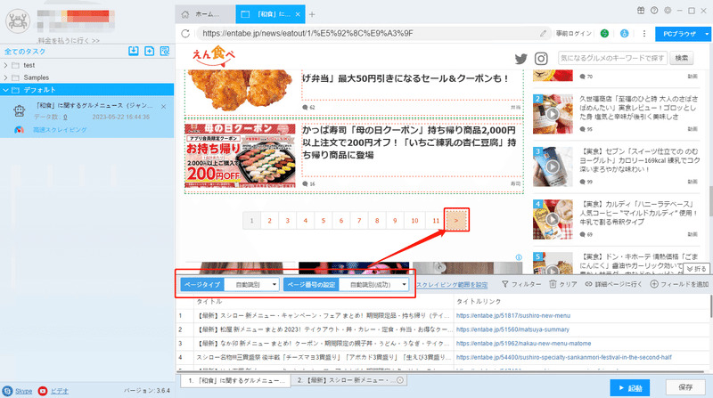Expand the Samples folder
This screenshot has width=713, height=398.
[6, 77]
